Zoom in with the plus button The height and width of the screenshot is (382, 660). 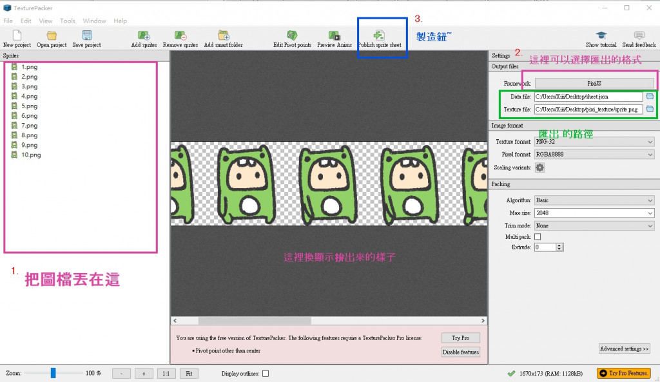pos(144,373)
